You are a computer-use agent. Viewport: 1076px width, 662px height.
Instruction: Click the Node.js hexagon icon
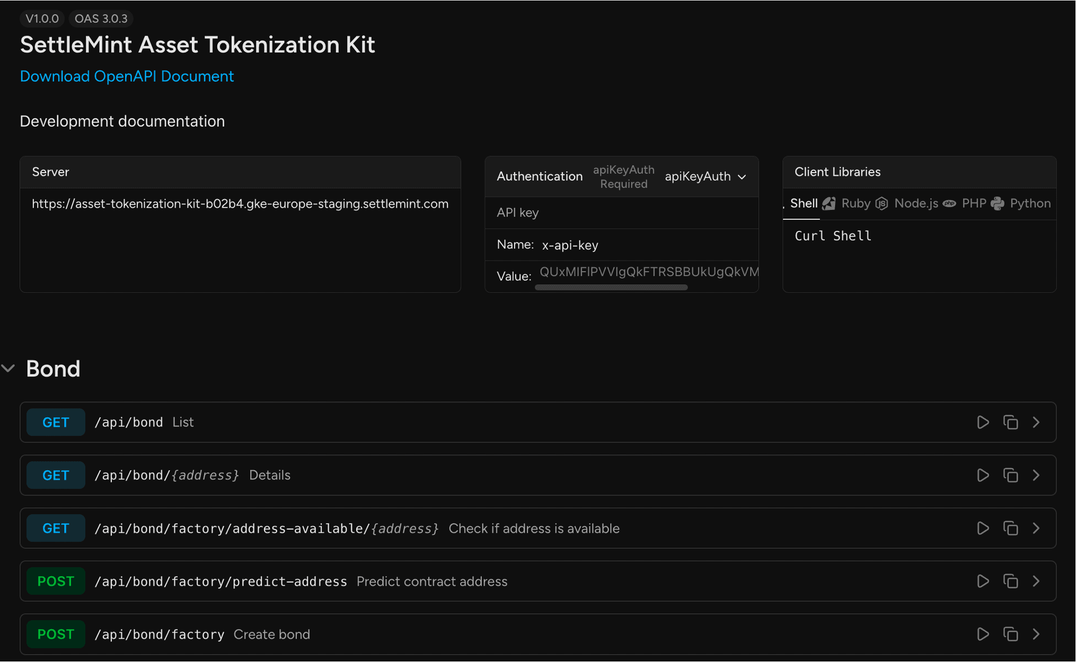[x=881, y=203]
